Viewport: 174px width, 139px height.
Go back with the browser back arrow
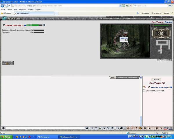(x=2, y=6)
